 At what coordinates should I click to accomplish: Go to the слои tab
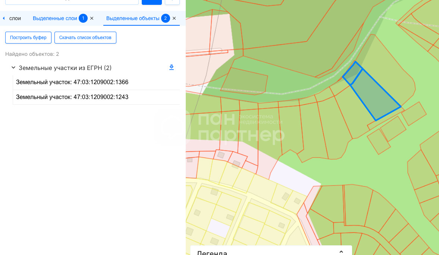(x=15, y=18)
